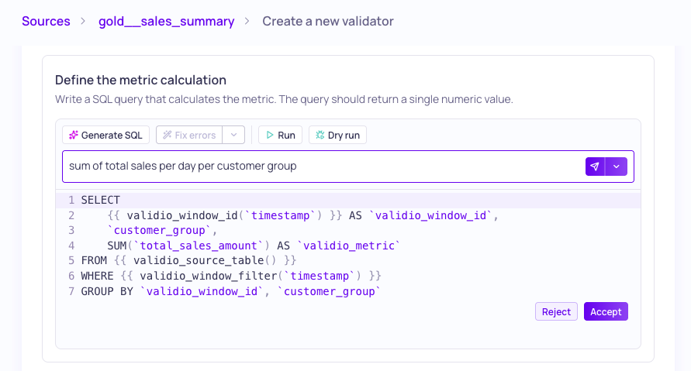The height and width of the screenshot is (371, 691).
Task: Click the sparkle icon on Generate SQL
Action: click(x=74, y=135)
